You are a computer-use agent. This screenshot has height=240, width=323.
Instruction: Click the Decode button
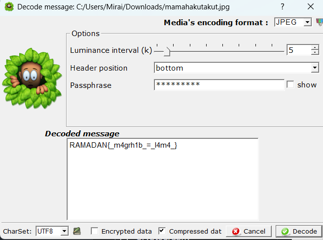[x=299, y=231]
